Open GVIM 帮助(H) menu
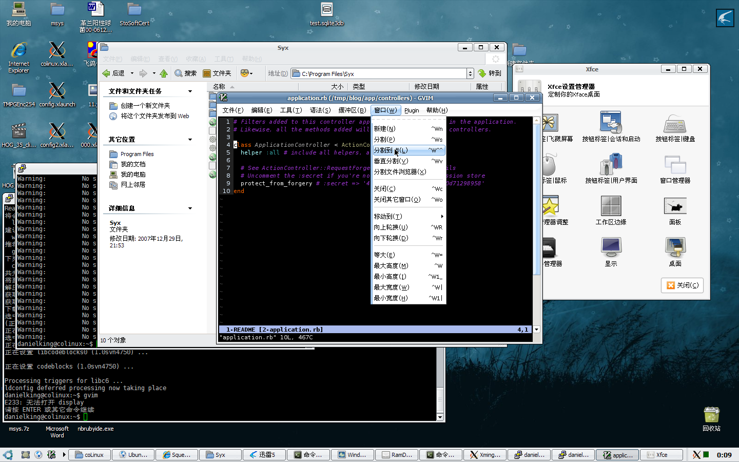Viewport: 739px width, 462px height. point(437,110)
